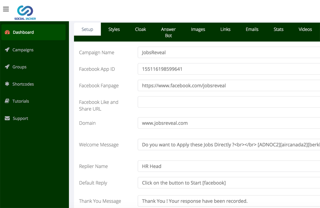320x208 pixels.
Task: Click the Default Reply label
Action: [x=93, y=183]
